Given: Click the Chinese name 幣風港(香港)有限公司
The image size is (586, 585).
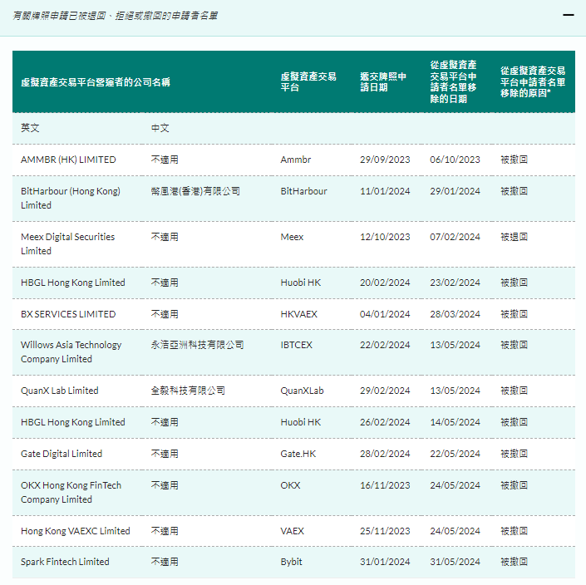Looking at the screenshot, I should click(x=195, y=191).
